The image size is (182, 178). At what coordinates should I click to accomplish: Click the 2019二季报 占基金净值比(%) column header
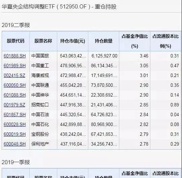(x=134, y=41)
